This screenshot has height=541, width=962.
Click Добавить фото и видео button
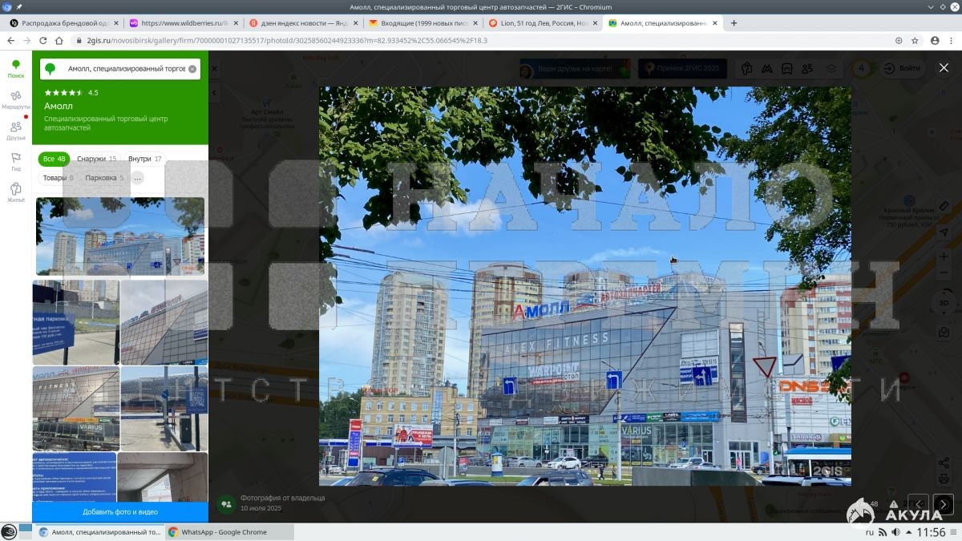(120, 511)
